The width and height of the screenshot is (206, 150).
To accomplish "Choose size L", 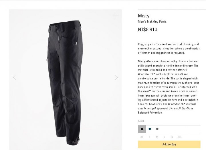I will coord(164,137).
